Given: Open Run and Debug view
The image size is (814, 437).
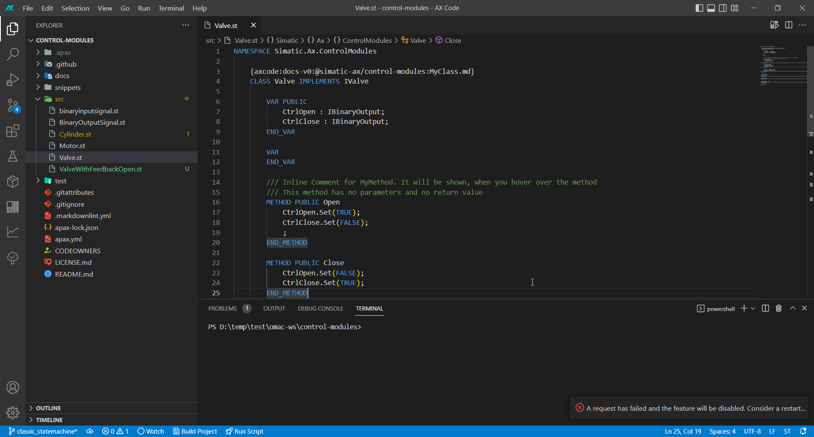Looking at the screenshot, I should (13, 80).
